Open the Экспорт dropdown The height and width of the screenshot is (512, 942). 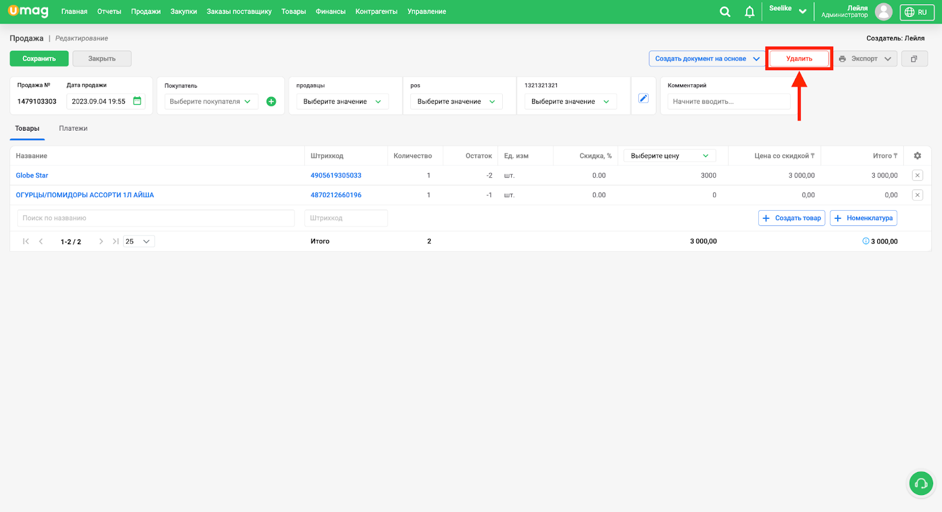point(865,59)
